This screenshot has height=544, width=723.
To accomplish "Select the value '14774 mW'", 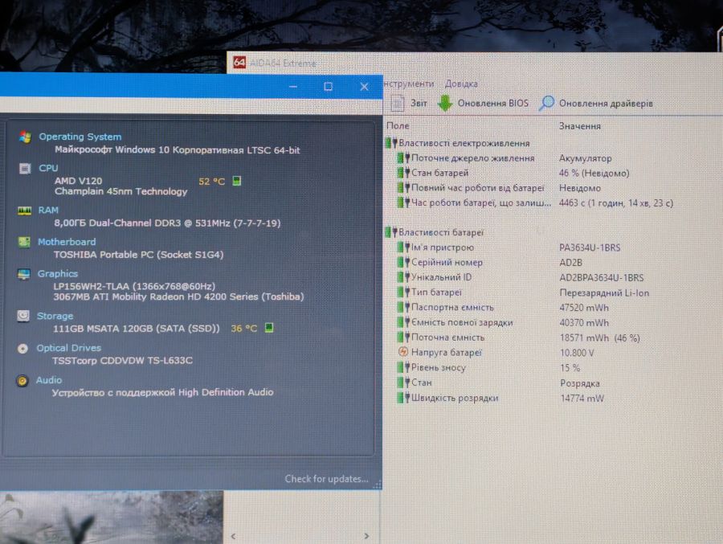I will coord(582,399).
